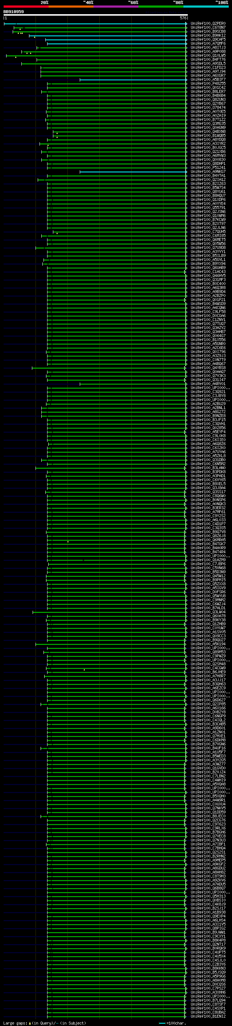Select the UniRef100_A4RV01 label
The height and width of the screenshot is (1026, 232).
[208, 384]
